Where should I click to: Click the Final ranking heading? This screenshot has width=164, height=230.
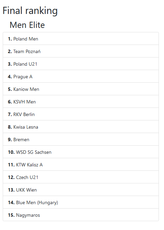point(30,11)
